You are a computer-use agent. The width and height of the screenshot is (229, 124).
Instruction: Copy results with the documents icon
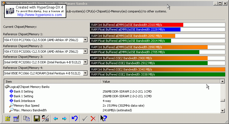click(x=27, y=118)
